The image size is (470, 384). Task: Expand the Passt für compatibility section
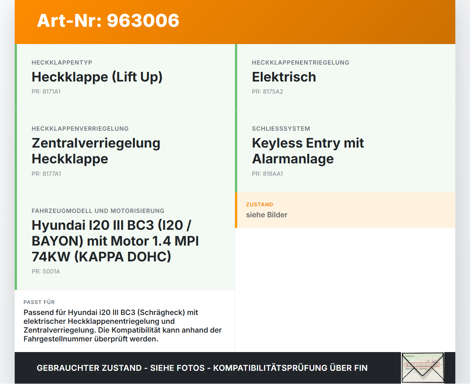[x=125, y=321]
